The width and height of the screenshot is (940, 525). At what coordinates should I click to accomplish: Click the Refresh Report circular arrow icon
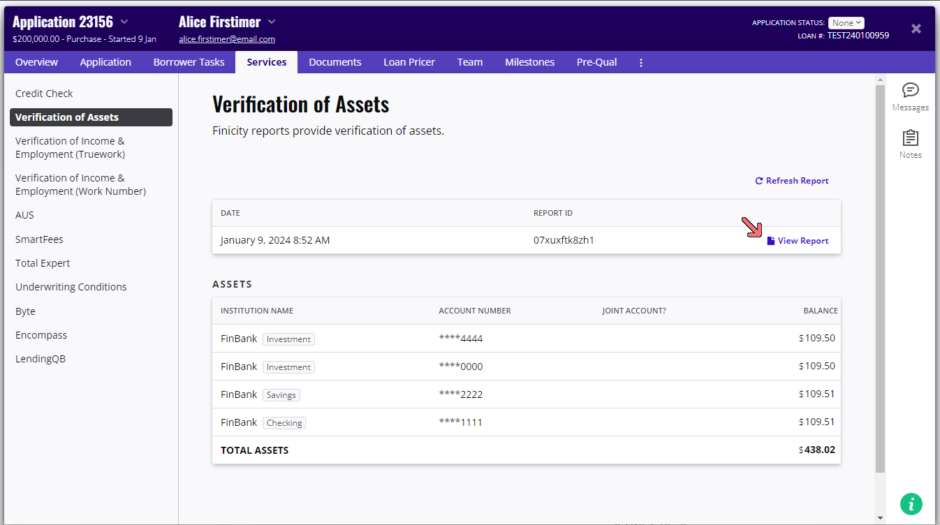759,181
